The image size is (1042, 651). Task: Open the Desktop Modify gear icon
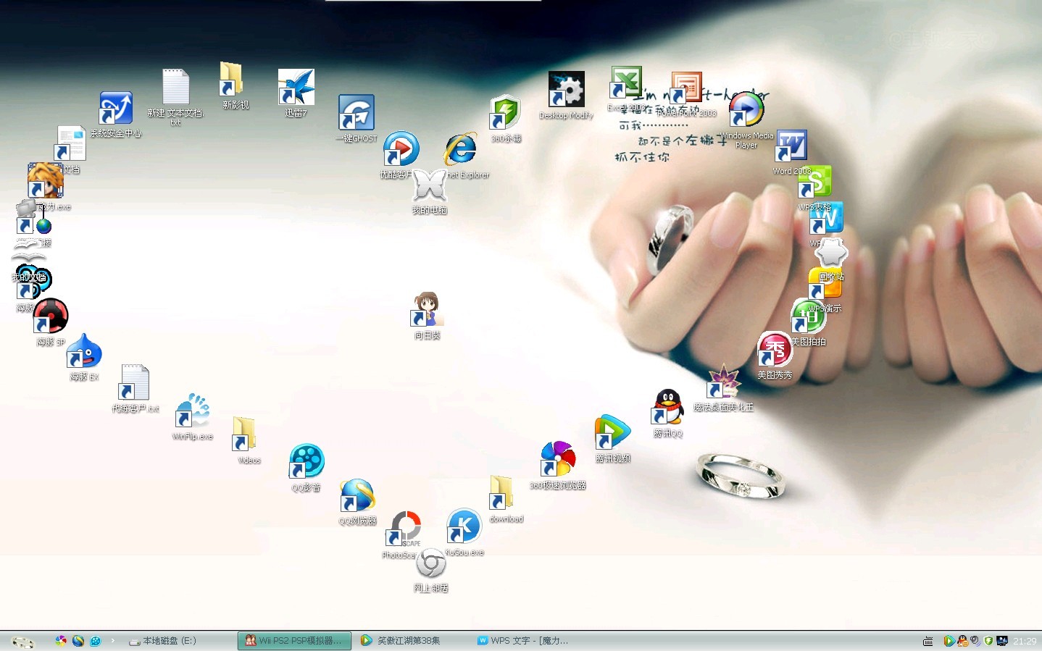point(566,91)
